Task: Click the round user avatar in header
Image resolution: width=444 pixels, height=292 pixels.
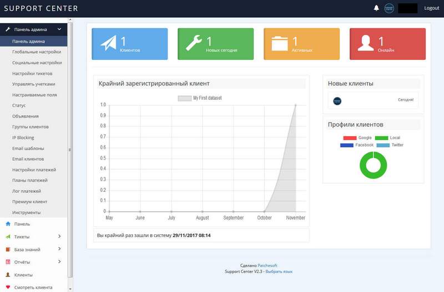Action: click(389, 8)
